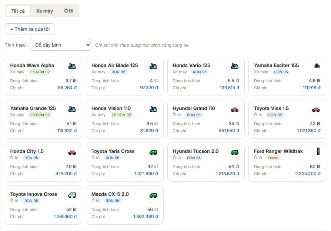Switch to the Xe máy tab

pos(44,11)
